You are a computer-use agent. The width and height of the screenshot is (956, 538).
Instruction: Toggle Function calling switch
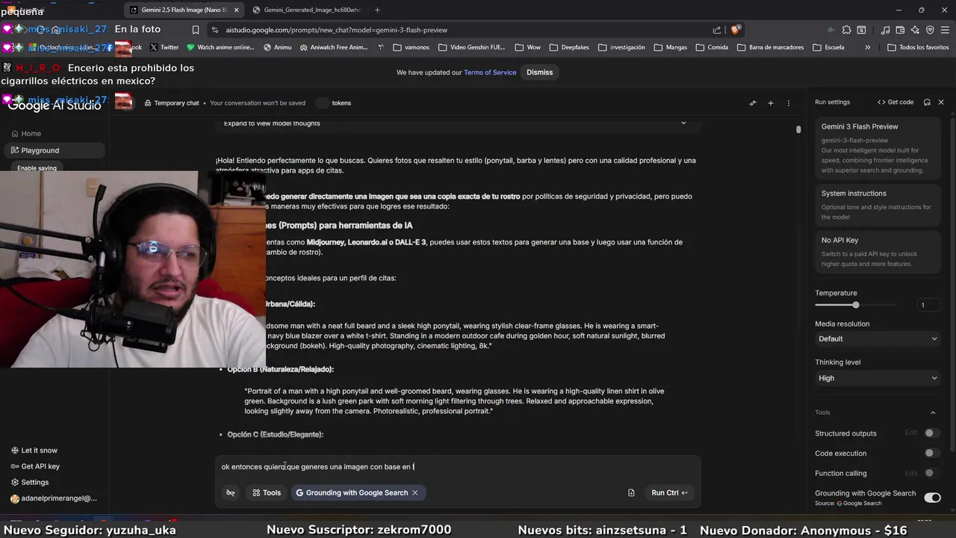tap(931, 473)
